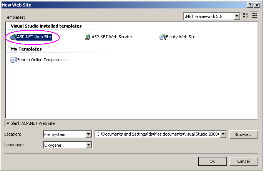Click the "My Templates" section header

26,49
